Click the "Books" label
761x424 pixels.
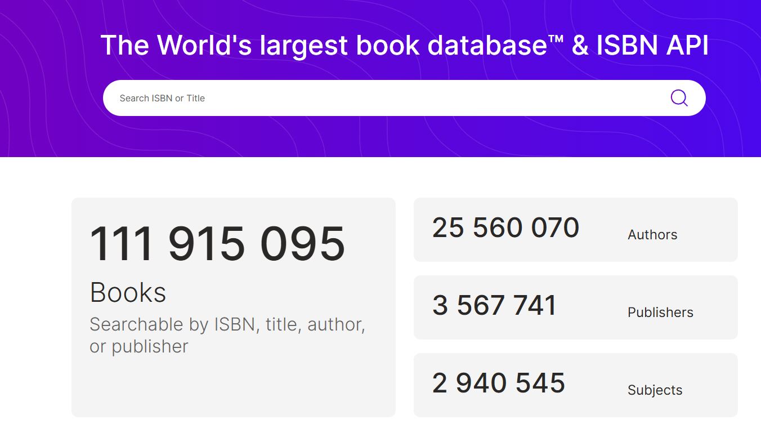[128, 292]
